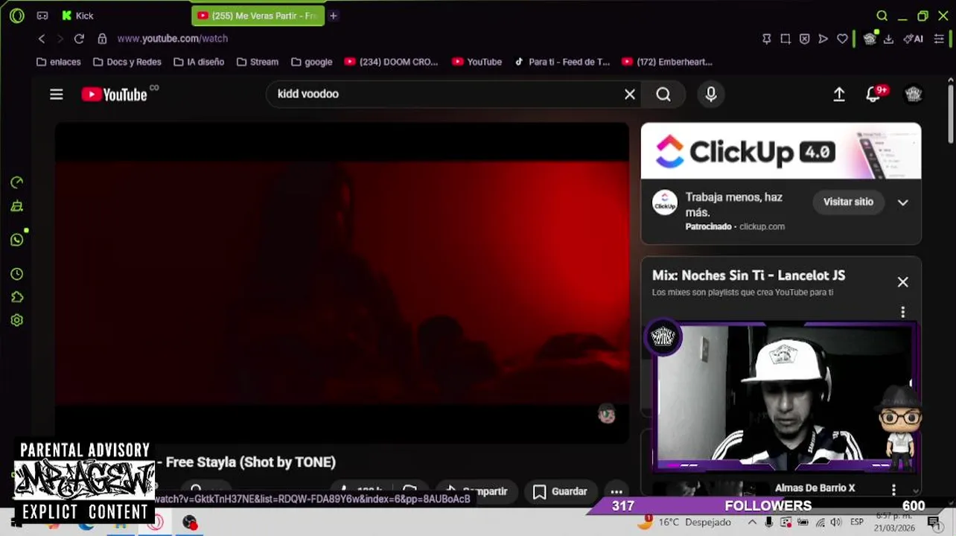Bookmark page with the heart icon
Screen dimensions: 956x536
pos(842,39)
